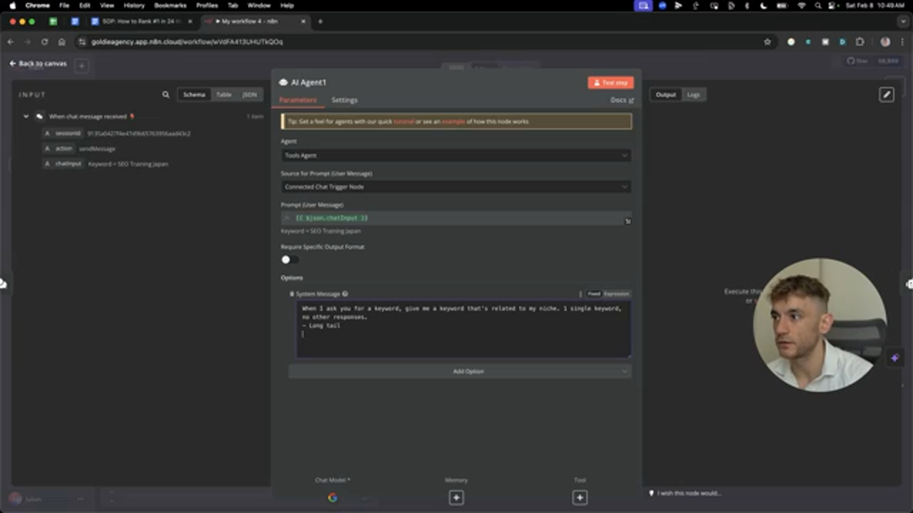Bookmark this page with star icon
The height and width of the screenshot is (513, 913).
click(767, 42)
